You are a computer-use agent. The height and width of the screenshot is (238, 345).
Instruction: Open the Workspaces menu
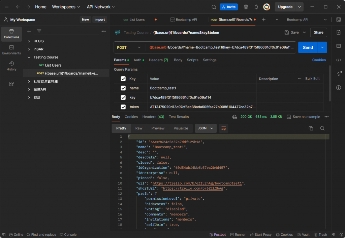tap(66, 7)
